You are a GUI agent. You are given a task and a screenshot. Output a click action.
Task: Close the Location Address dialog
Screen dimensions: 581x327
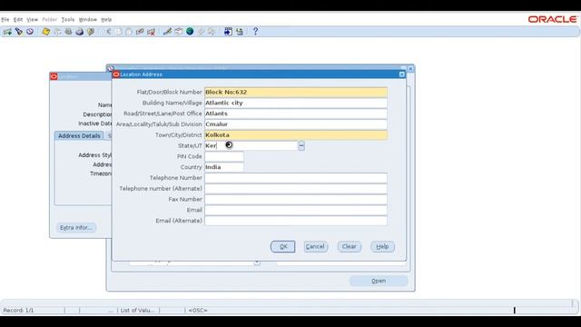pos(402,74)
